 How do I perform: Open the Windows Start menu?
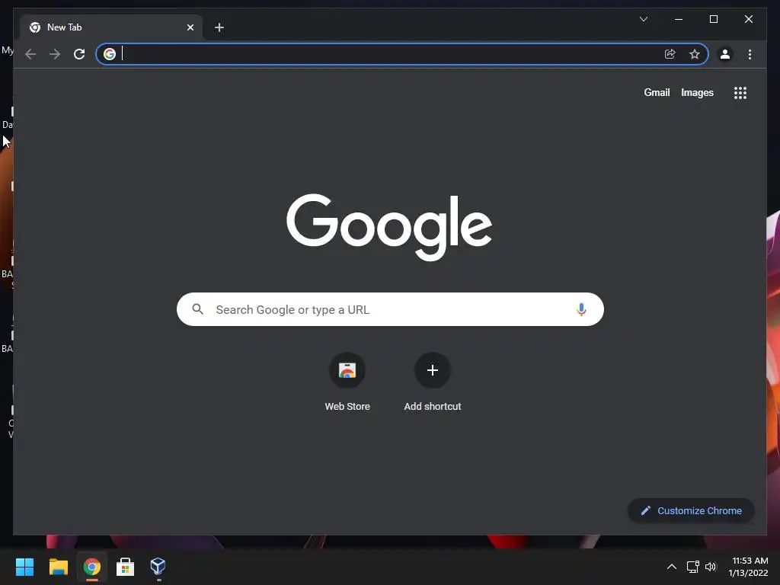click(24, 567)
